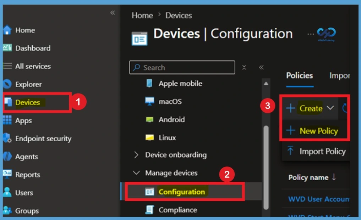361x220 pixels.
Task: Click the upload arrow beside Import Policy
Action: [290, 151]
